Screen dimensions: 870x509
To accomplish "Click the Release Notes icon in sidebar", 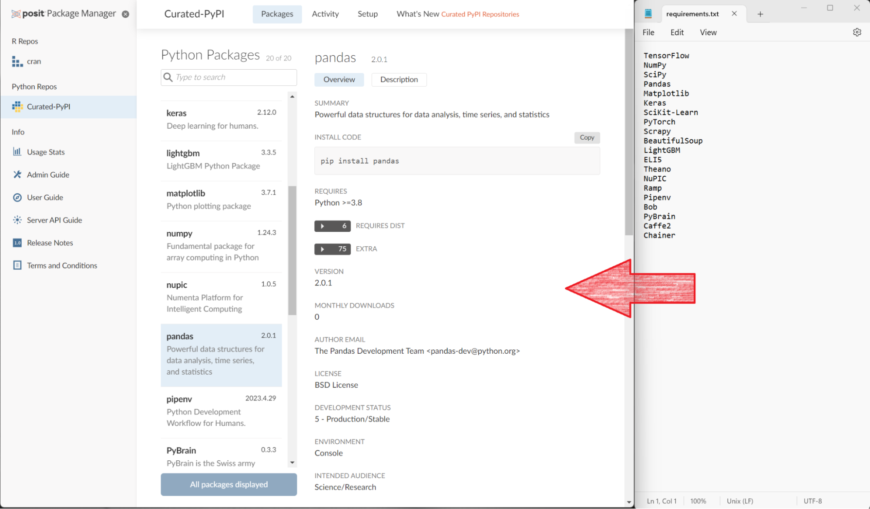I will [17, 242].
